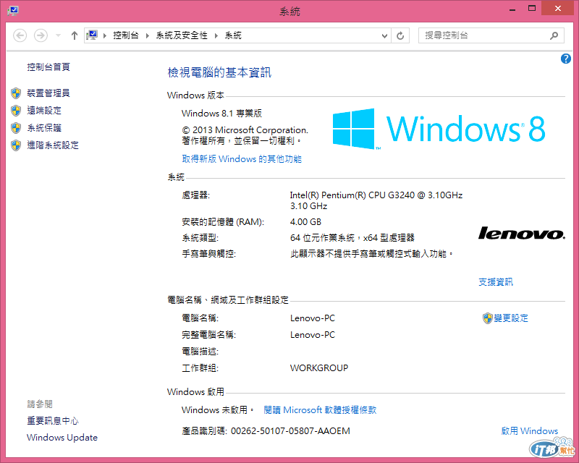Image resolution: width=579 pixels, height=463 pixels.
Task: Close the 系統 window
Action: (x=558, y=8)
